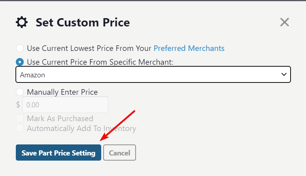
Task: Cancel the custom price dialog
Action: tap(119, 153)
